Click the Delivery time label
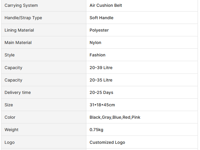Image resolution: width=200 pixels, height=150 pixels. [x=18, y=92]
